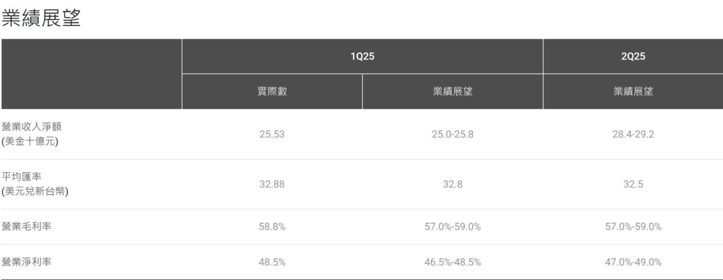Click the 業績展望 page heading
723x280 pixels.
(x=41, y=18)
